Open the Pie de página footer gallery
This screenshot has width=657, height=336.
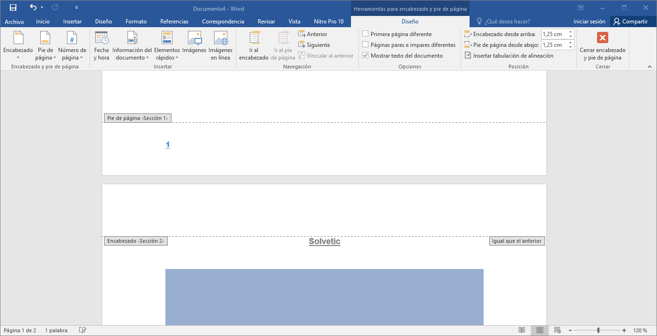[x=45, y=46]
